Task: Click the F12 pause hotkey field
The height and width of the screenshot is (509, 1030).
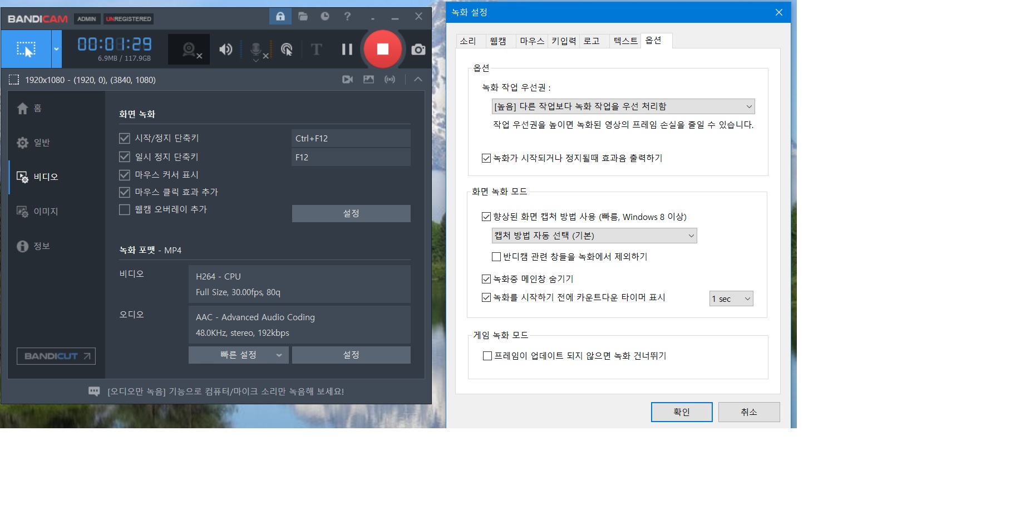Action: [351, 157]
